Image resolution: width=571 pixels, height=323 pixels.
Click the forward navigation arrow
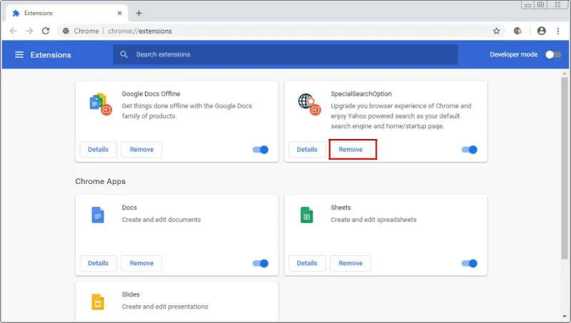pyautogui.click(x=29, y=31)
